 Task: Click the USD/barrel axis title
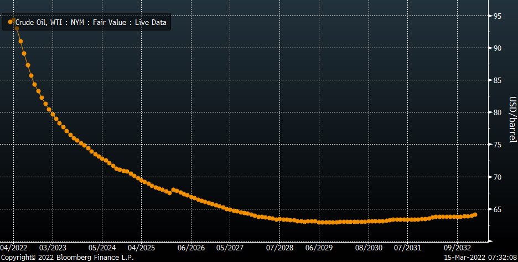tap(512, 120)
